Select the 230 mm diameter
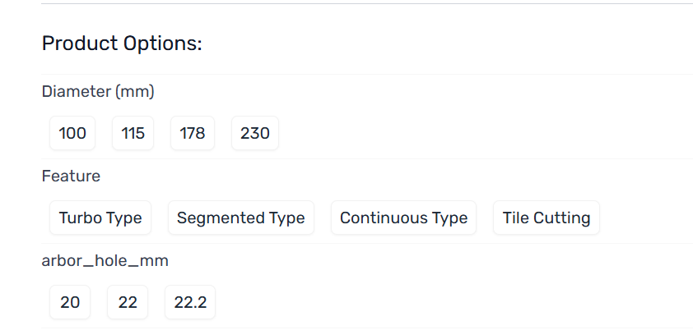693x330 pixels. click(x=255, y=133)
